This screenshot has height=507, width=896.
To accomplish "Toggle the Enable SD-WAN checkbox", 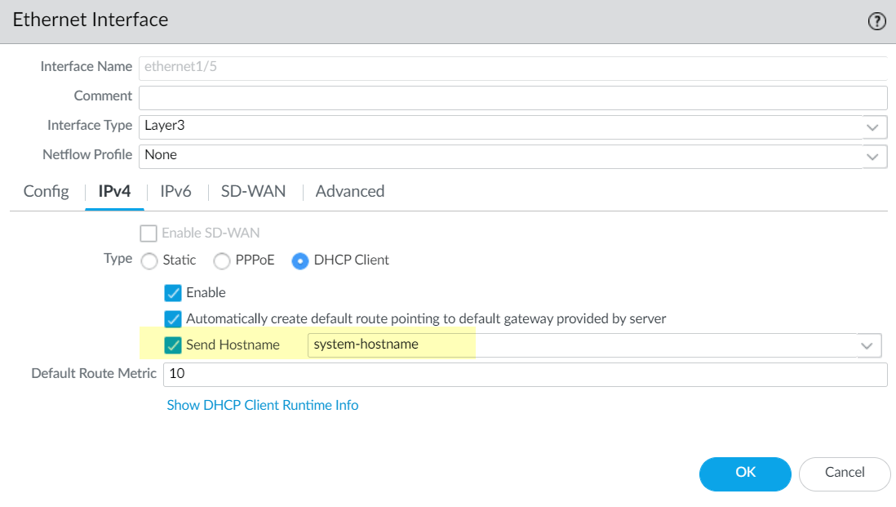I will [149, 233].
